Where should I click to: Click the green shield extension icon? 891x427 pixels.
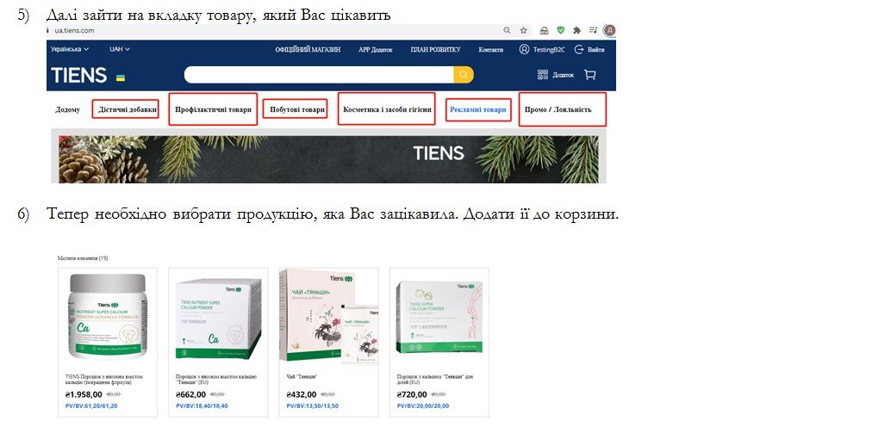561,31
